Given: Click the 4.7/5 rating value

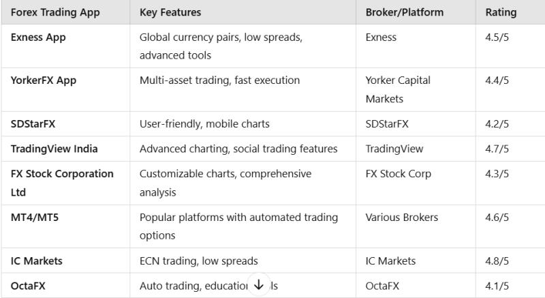Looking at the screenshot, I should 497,149.
